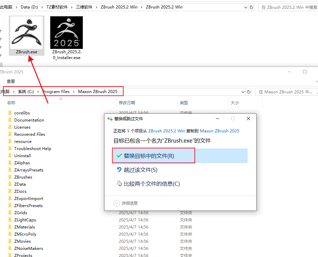
Task: Expand chevron after Data (D:) in upper address bar
Action: coord(42,7)
